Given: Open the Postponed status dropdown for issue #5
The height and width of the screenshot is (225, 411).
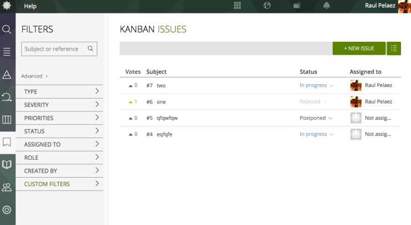Looking at the screenshot, I should coord(316,118).
